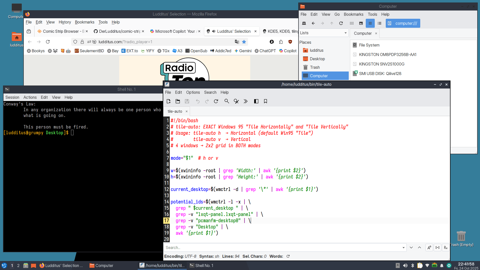Screen dimensions: 480x270
Task: Expand hidden editor toolbar items chevron
Action: pos(245,101)
